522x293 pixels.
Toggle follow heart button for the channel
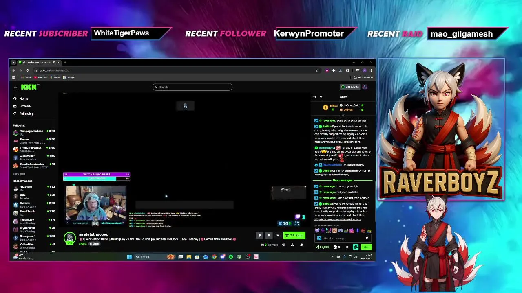(x=268, y=235)
